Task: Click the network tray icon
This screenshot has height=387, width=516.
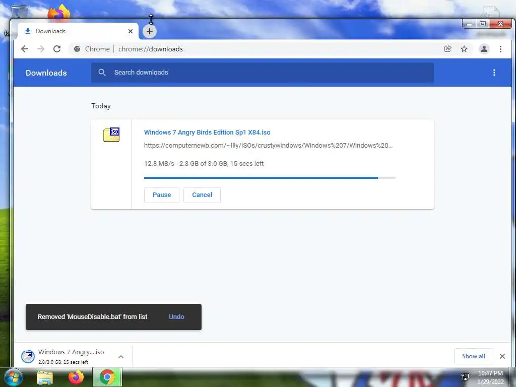Action: 465,377
